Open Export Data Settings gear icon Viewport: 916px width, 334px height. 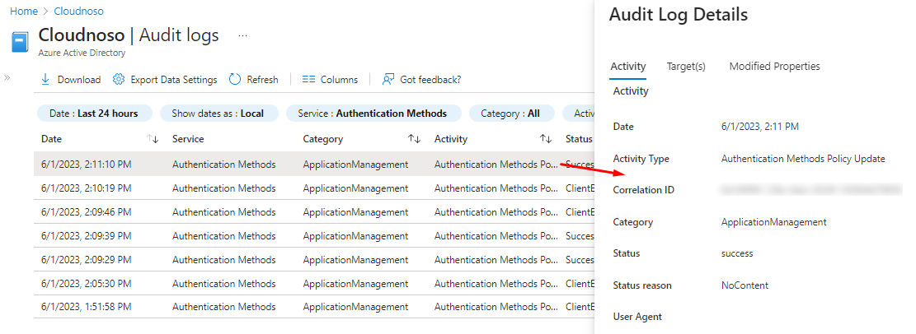click(x=119, y=80)
